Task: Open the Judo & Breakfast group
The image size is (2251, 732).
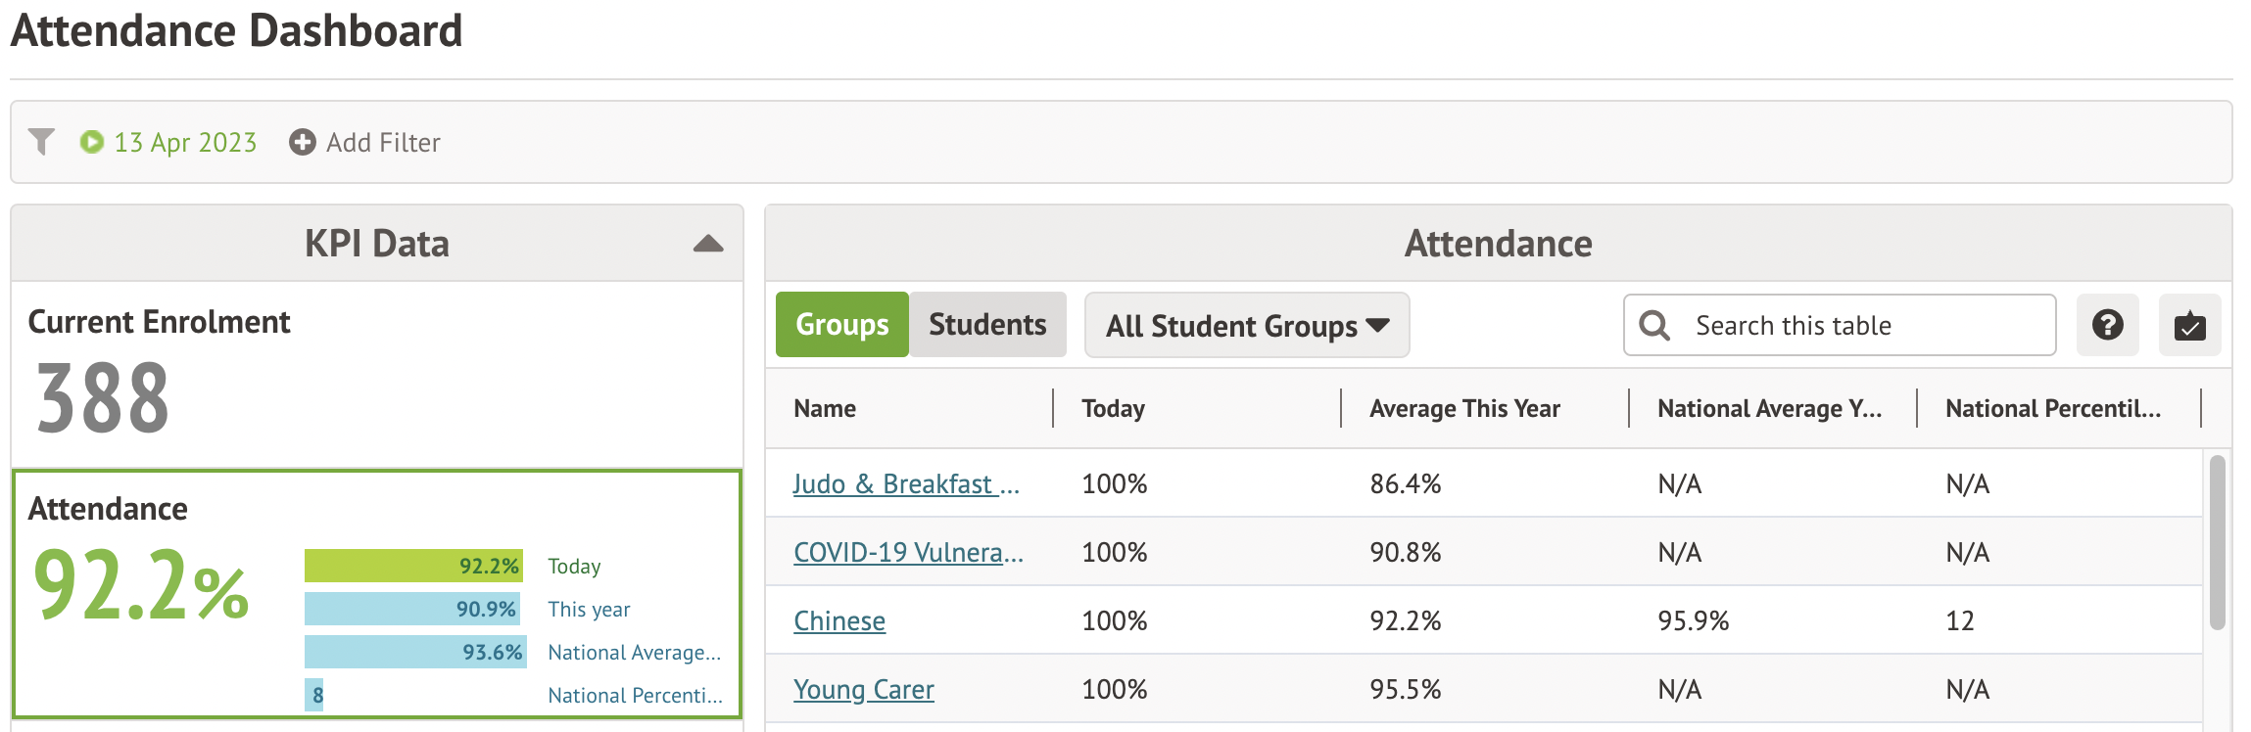Action: (x=906, y=482)
